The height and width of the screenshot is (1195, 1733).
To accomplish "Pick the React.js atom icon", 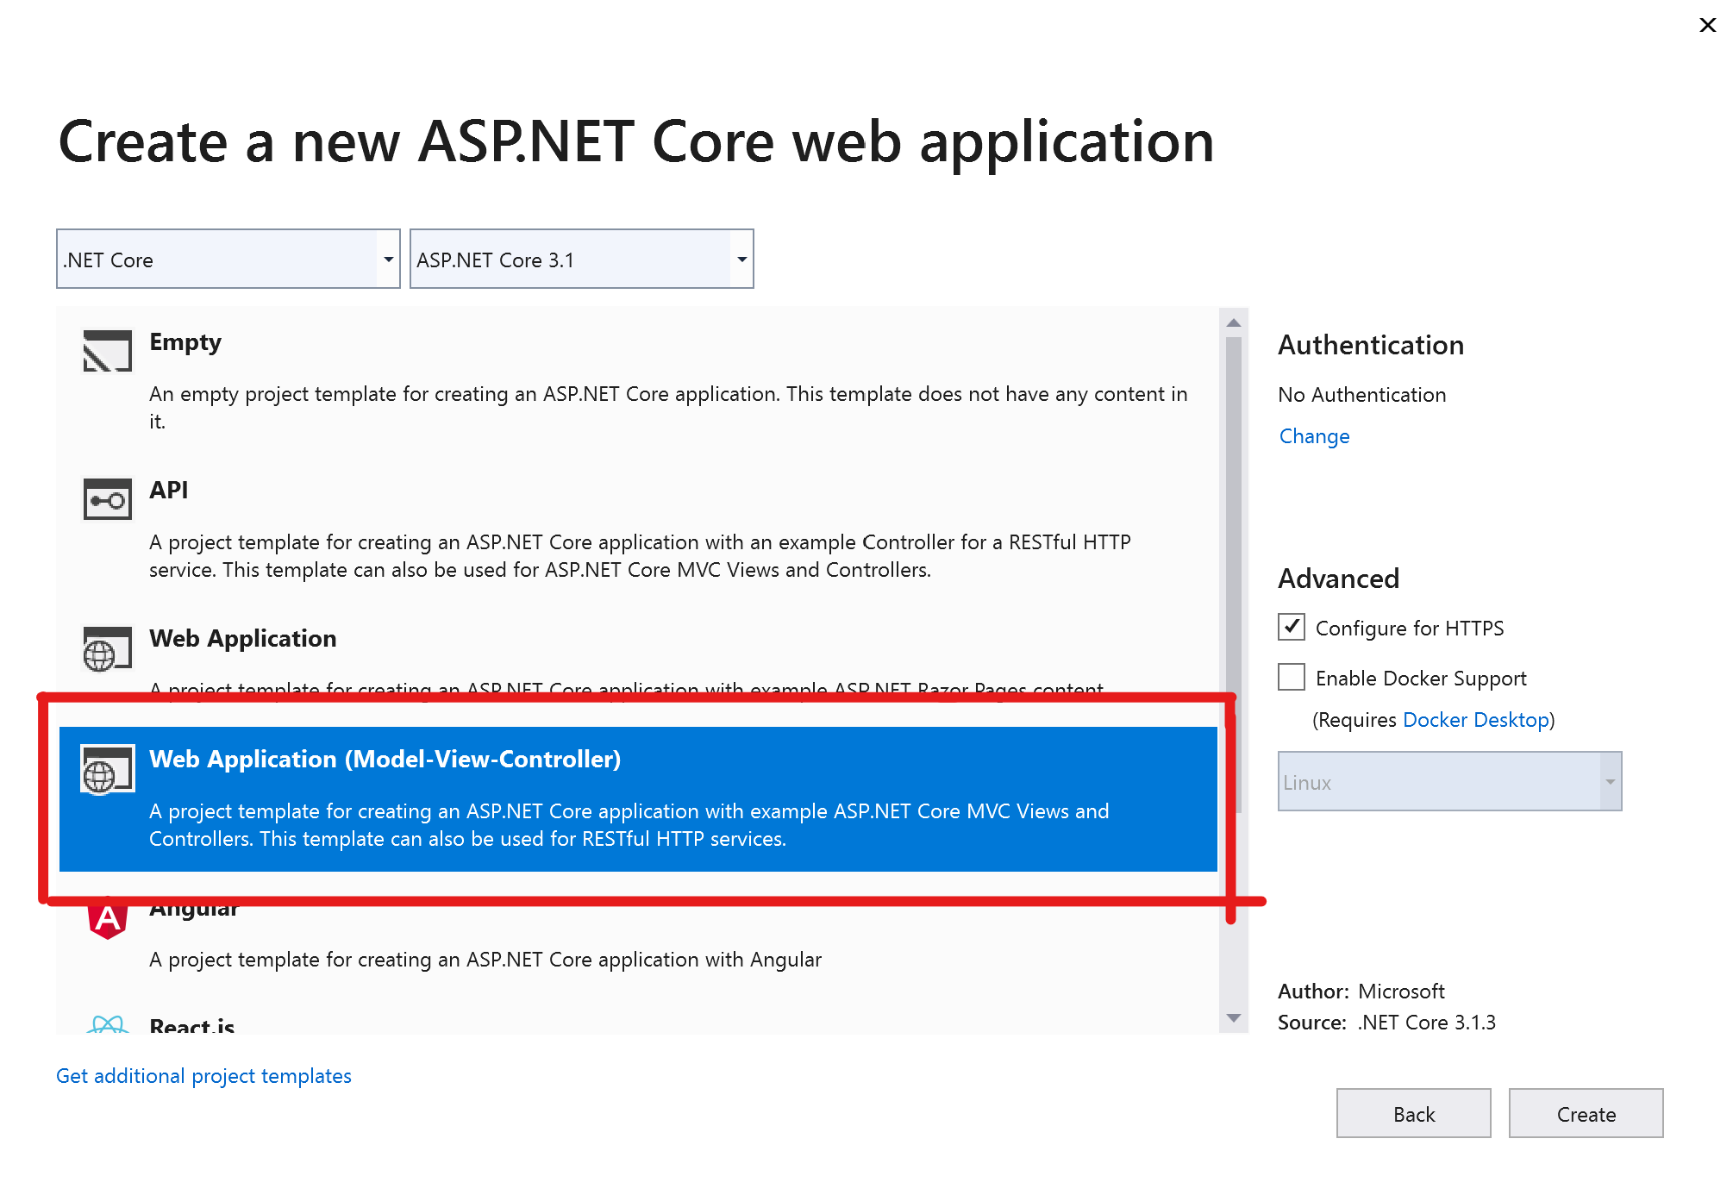I will tap(108, 1024).
